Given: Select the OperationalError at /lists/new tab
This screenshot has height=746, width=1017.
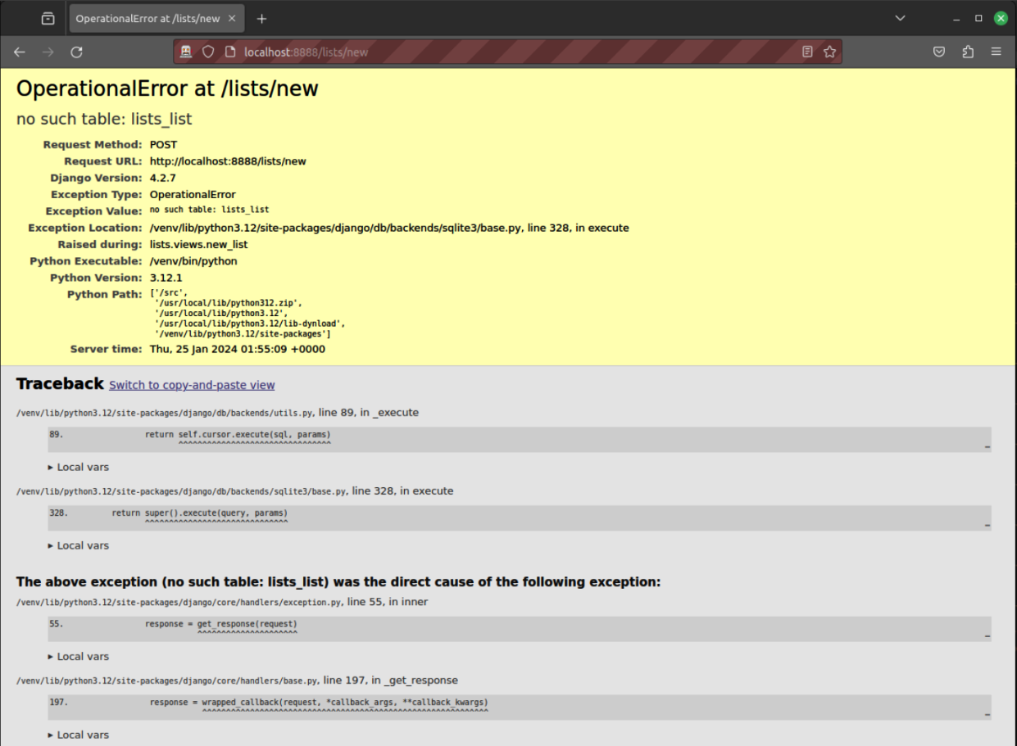Looking at the screenshot, I should tap(148, 18).
